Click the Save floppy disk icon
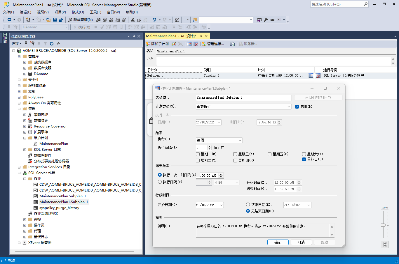The height and width of the screenshot is (264, 399). (55, 20)
